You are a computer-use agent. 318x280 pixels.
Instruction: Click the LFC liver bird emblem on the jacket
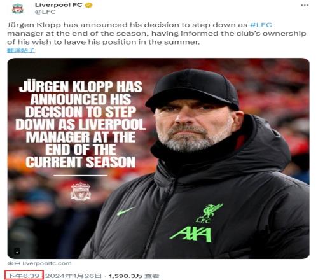pyautogui.click(x=211, y=213)
